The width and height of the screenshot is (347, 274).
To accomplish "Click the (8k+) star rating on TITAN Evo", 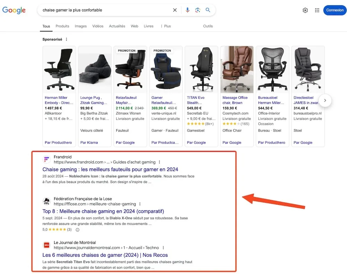I will (200, 124).
